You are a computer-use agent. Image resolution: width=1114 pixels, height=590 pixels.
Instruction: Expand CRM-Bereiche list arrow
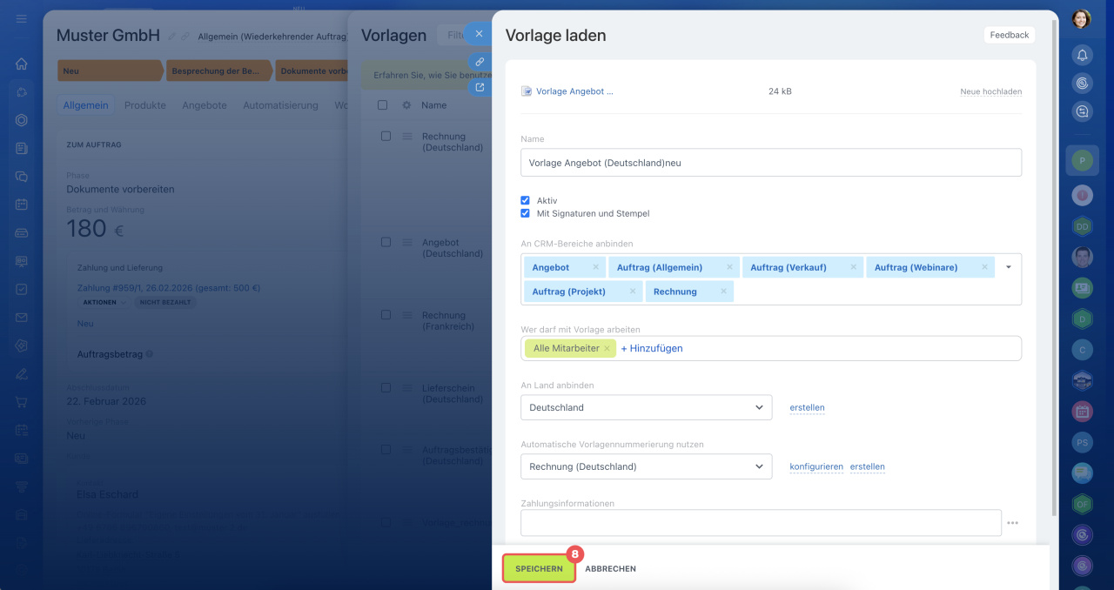pos(1009,267)
